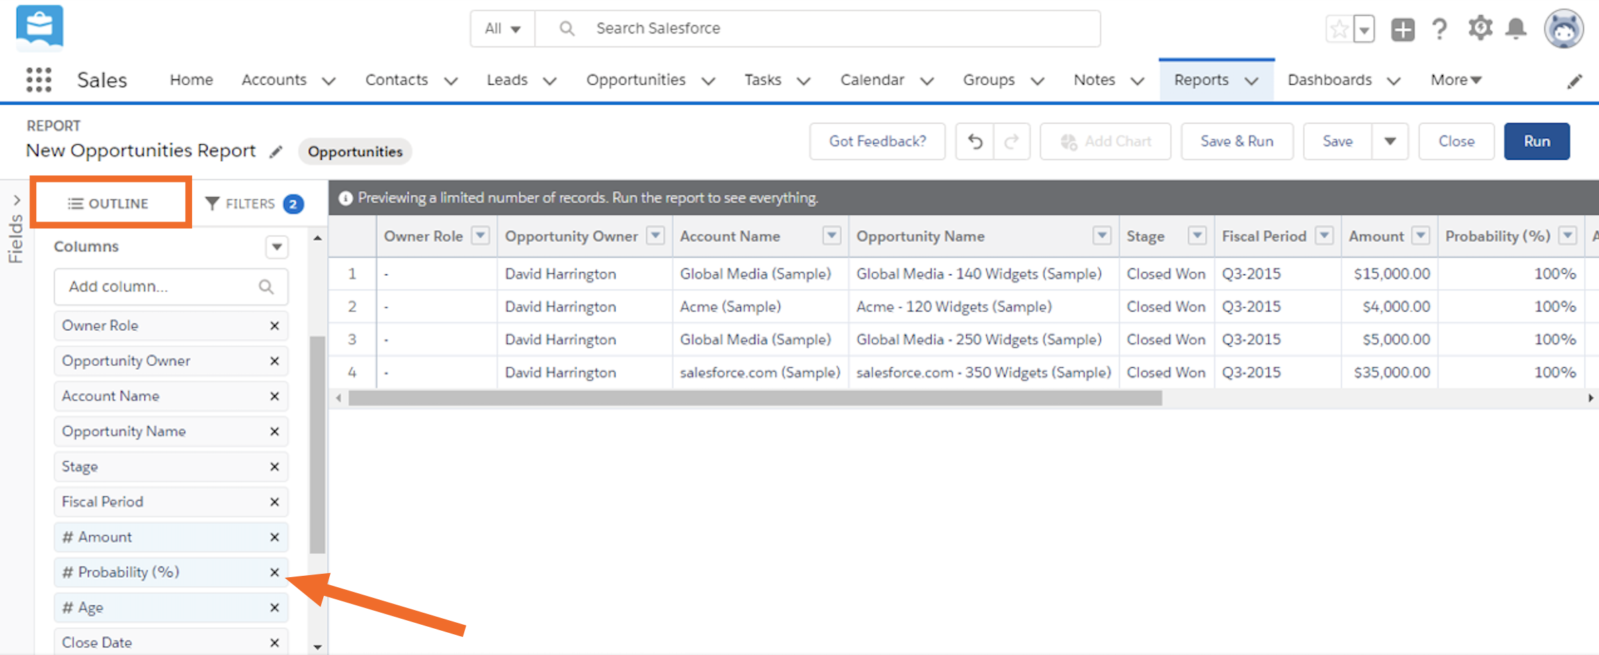Open the All search scope dropdown
Viewport: 1599px width, 655px height.
[503, 29]
